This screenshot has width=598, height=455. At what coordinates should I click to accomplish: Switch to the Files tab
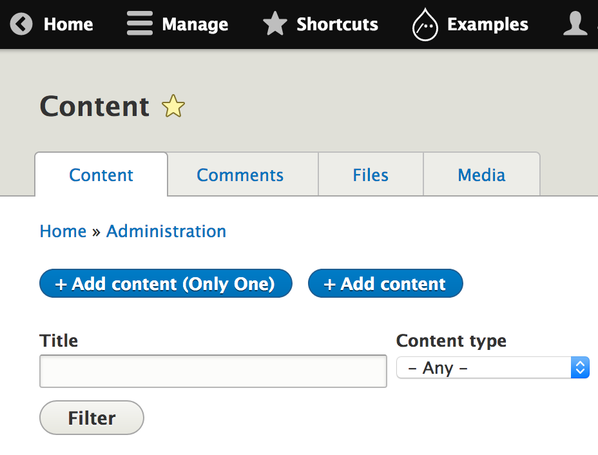371,175
